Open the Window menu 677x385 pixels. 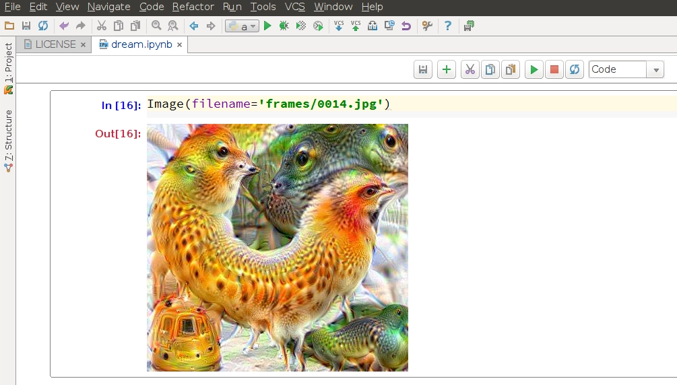pyautogui.click(x=333, y=7)
